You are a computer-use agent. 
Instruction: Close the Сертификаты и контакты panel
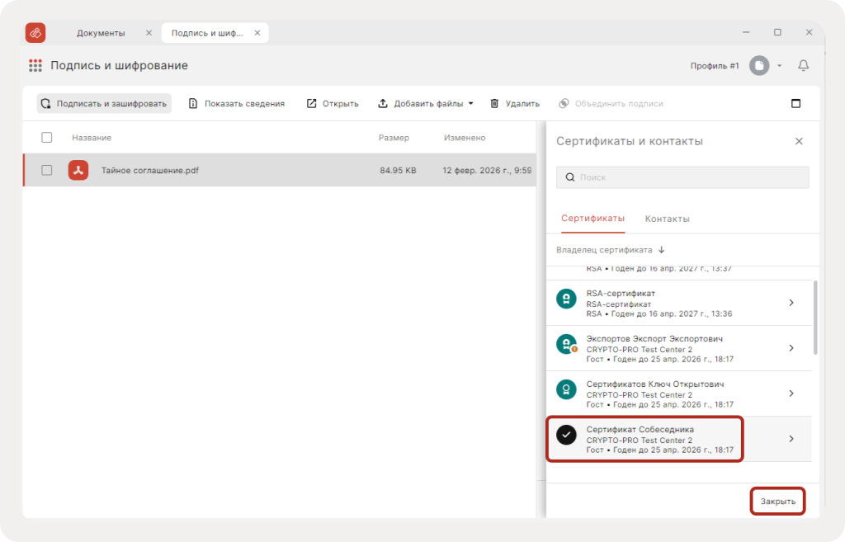tap(799, 141)
